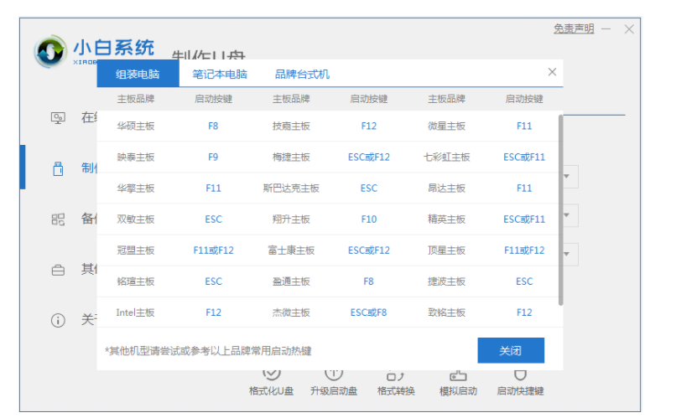Open the 免责声明 link
This screenshot has width=676, height=418.
[x=574, y=28]
